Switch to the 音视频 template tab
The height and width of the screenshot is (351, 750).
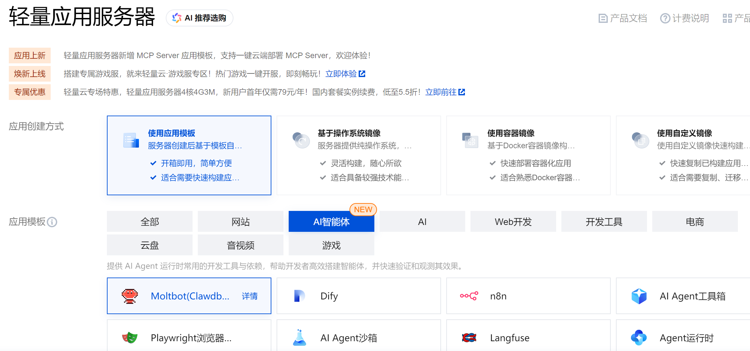[x=241, y=245]
